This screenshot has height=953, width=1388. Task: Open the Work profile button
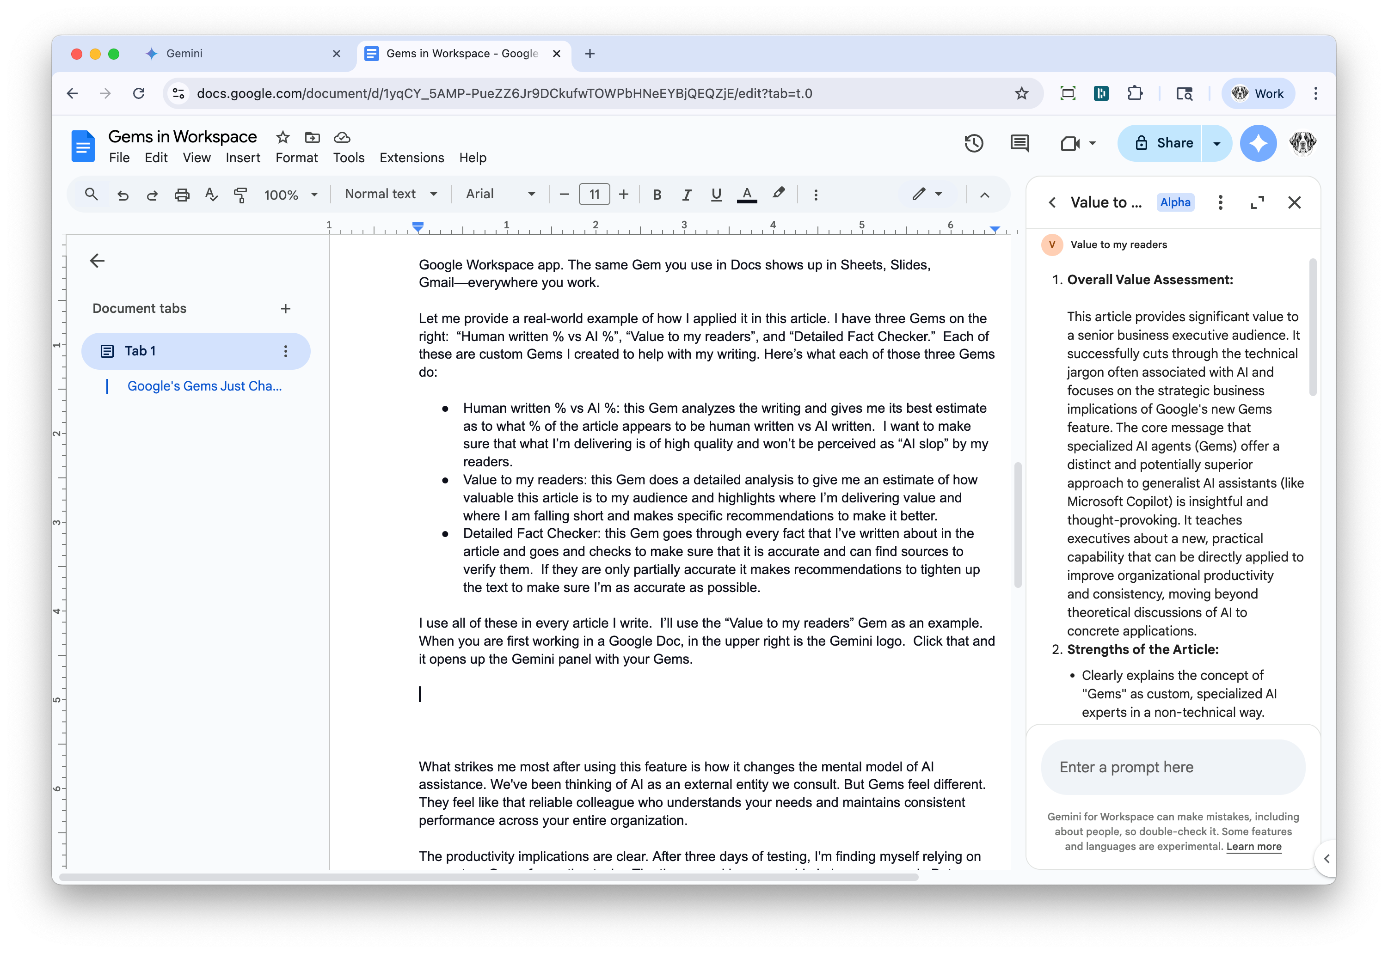click(x=1259, y=93)
